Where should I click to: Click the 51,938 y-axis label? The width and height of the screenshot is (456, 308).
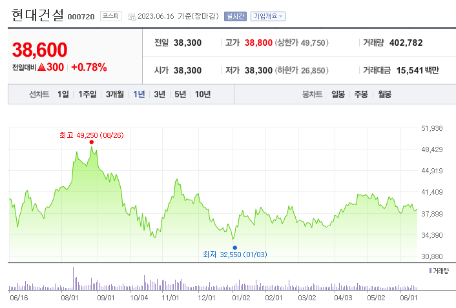click(x=432, y=128)
